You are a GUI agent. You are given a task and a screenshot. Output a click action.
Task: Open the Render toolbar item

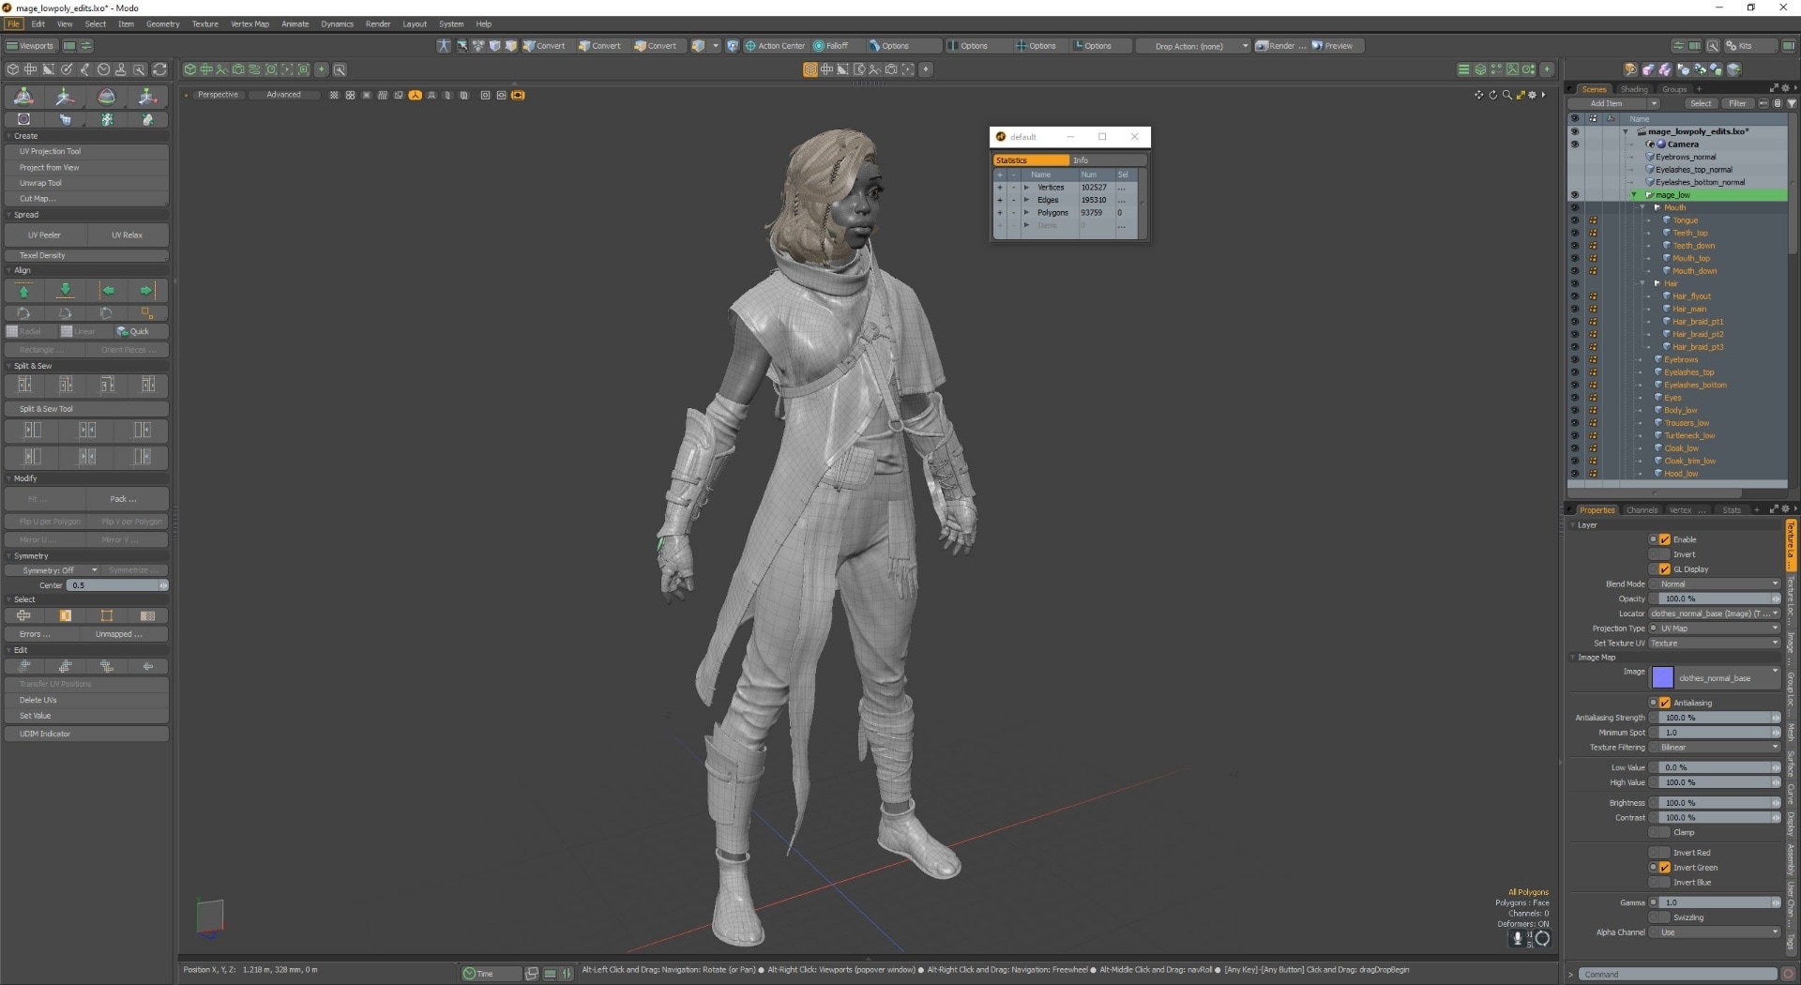(x=1280, y=46)
